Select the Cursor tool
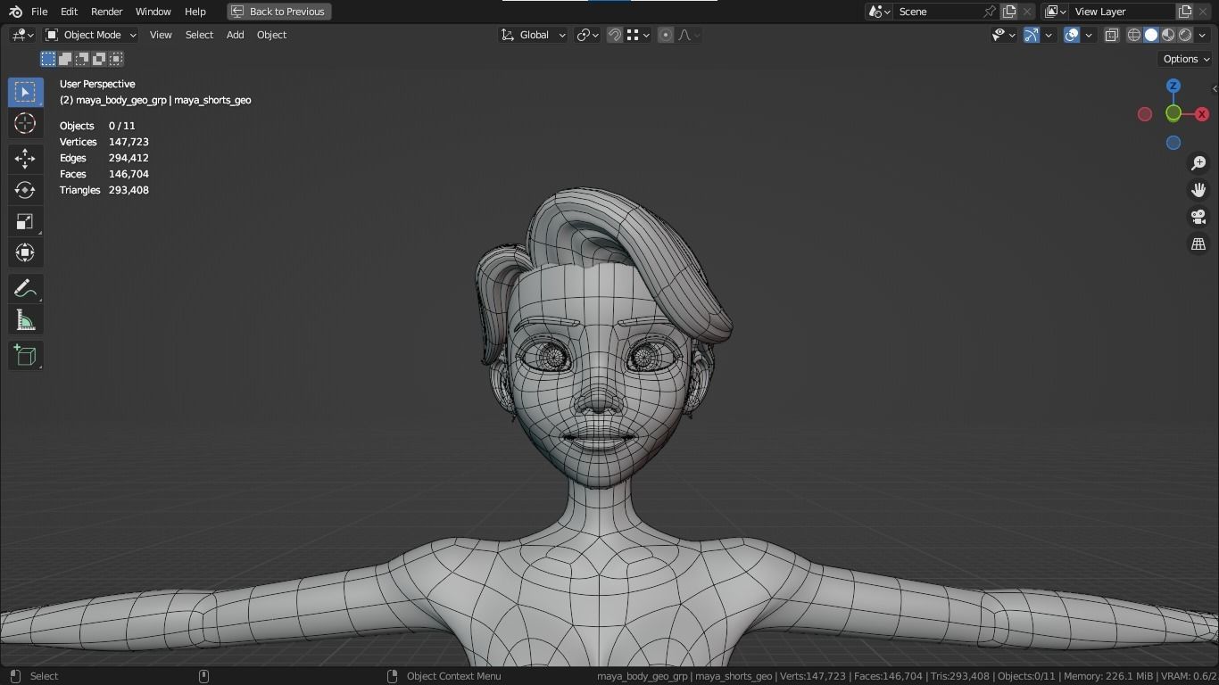 25,123
